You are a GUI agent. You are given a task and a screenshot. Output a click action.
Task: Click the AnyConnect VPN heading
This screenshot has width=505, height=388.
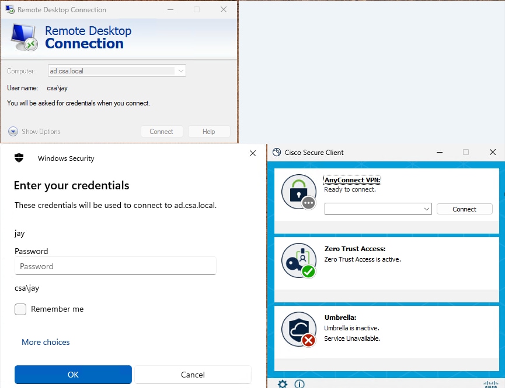[x=353, y=180]
